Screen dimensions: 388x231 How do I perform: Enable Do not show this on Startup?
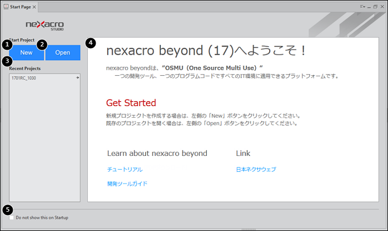pos(12,218)
